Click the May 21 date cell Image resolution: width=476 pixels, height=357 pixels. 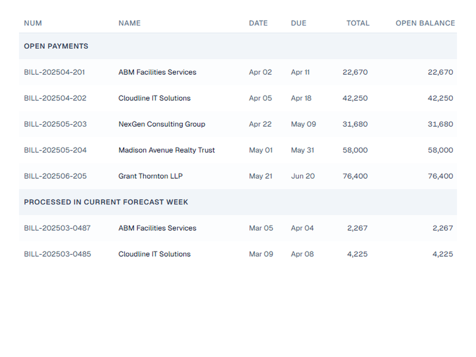(x=261, y=176)
